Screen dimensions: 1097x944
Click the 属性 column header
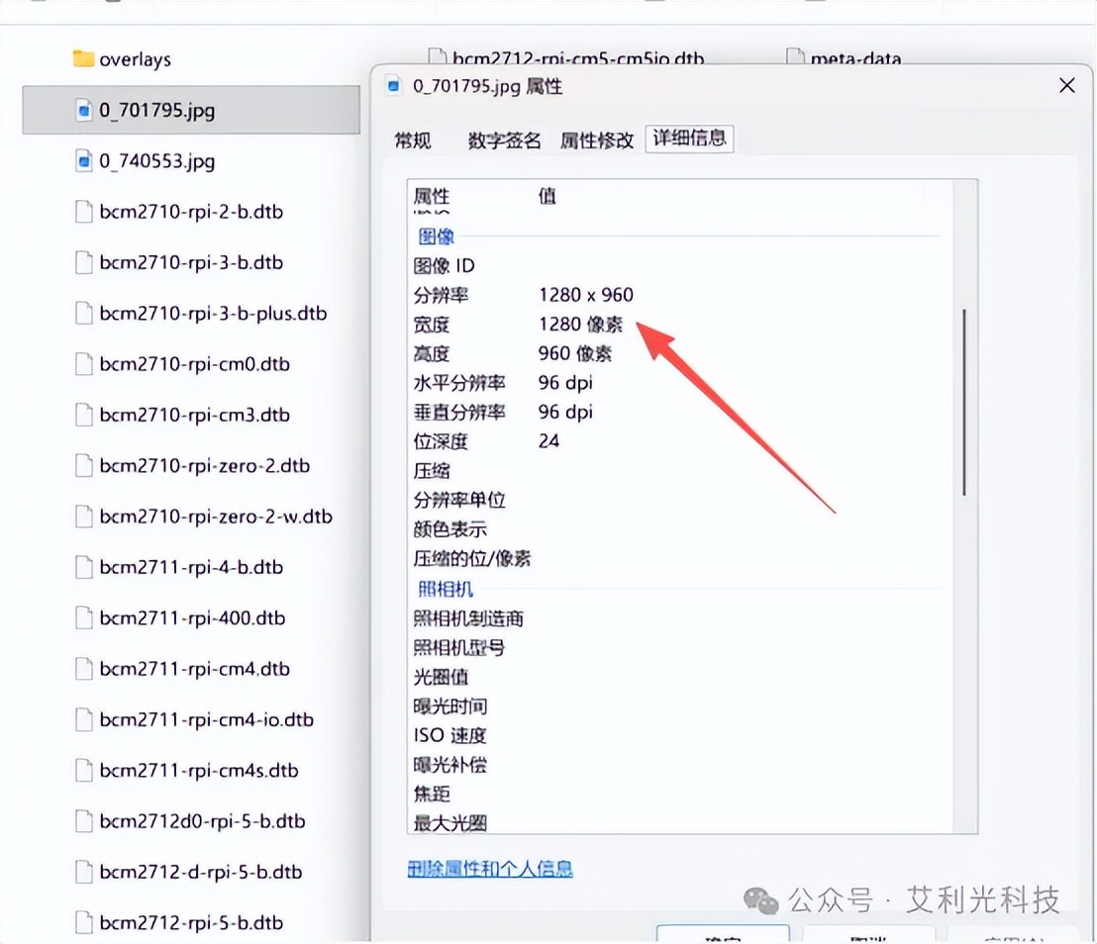[x=432, y=196]
